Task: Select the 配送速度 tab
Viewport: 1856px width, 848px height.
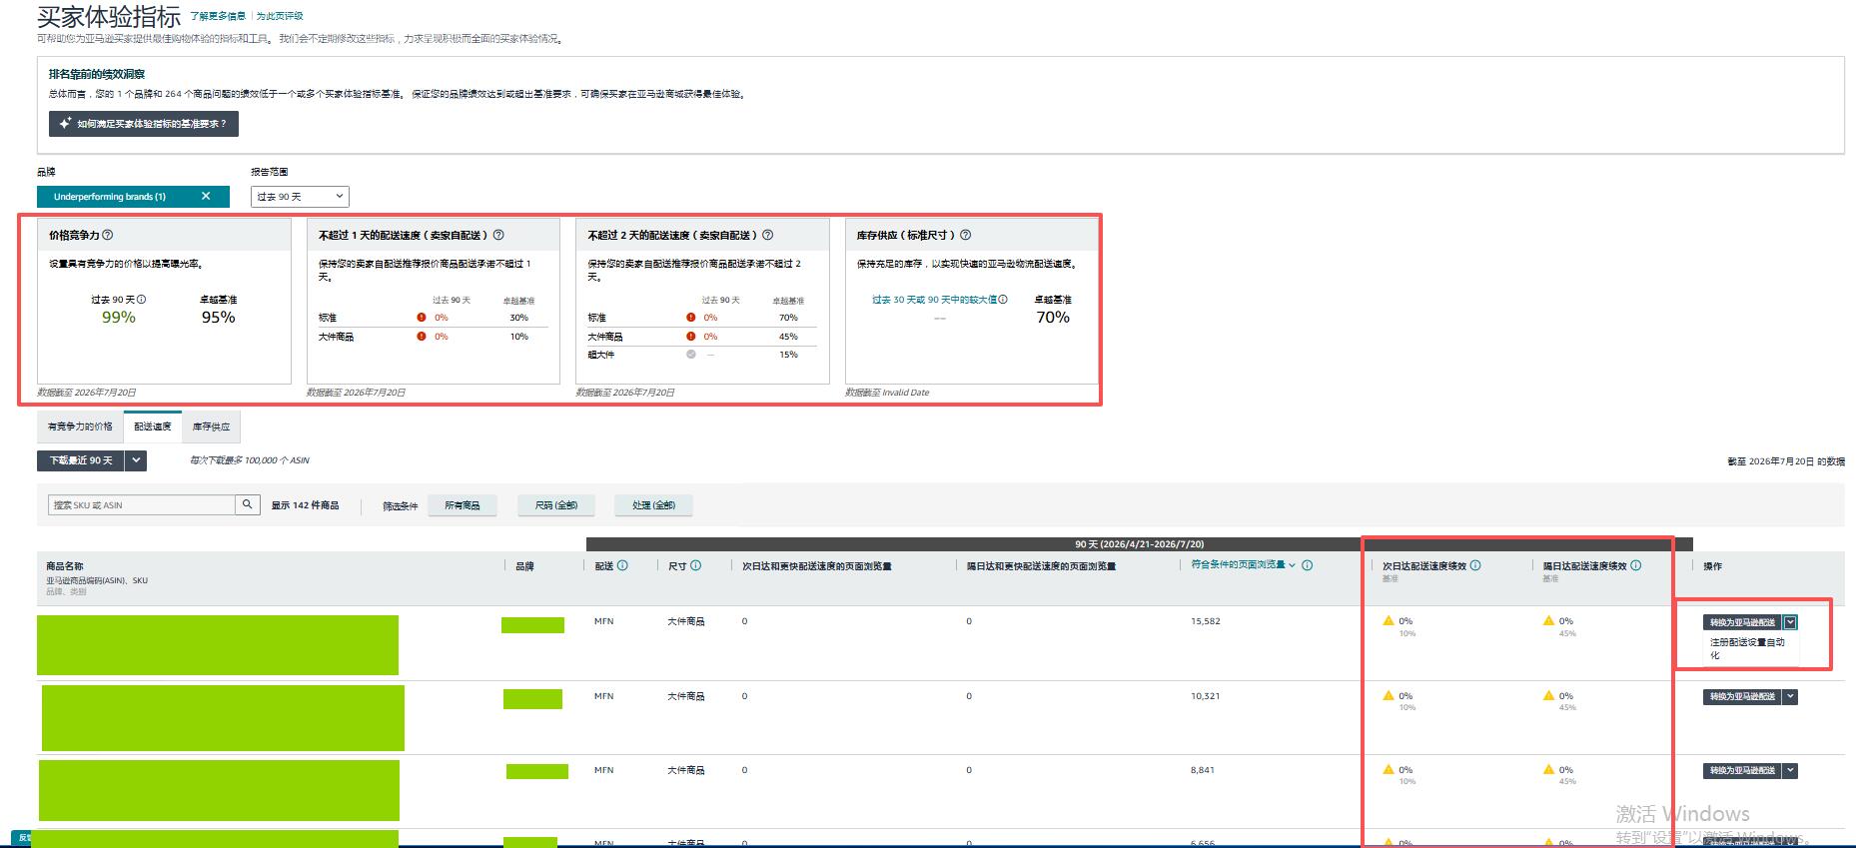Action: coord(153,426)
